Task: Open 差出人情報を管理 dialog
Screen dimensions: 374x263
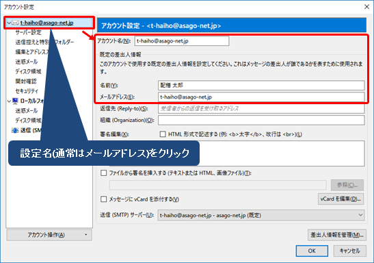Action: tap(337, 235)
